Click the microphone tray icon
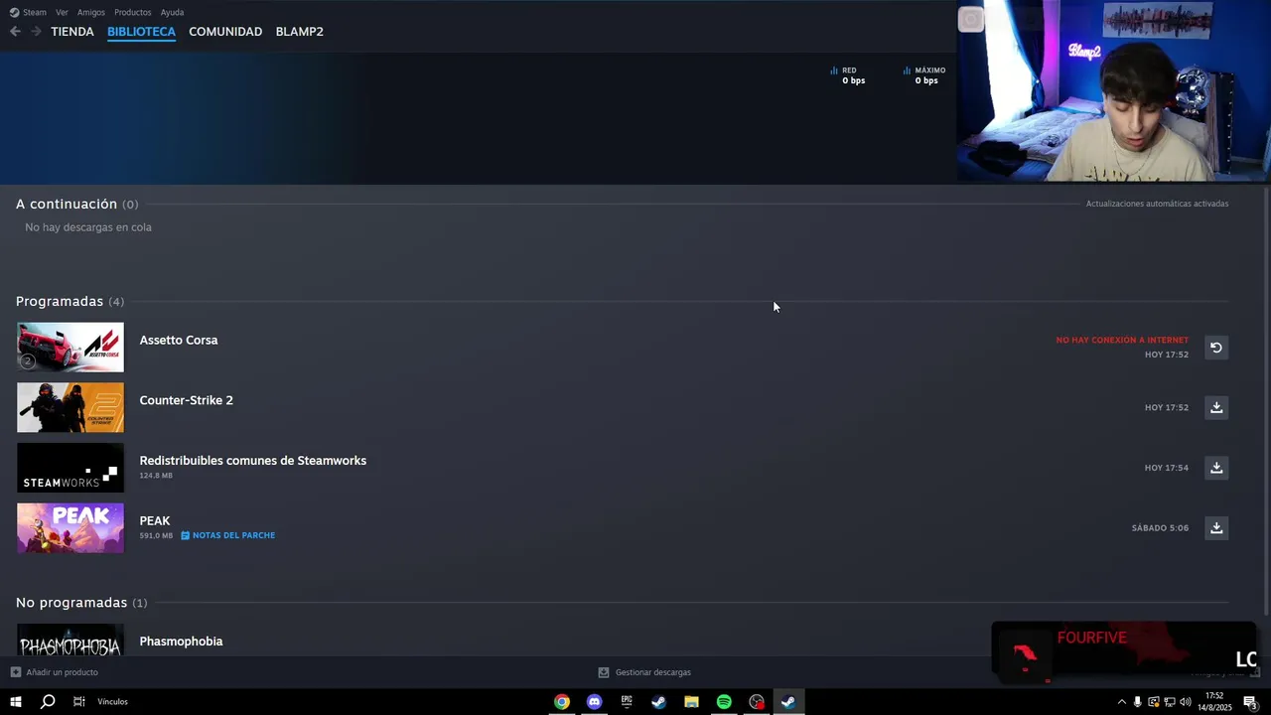1271x715 pixels. tap(1138, 702)
